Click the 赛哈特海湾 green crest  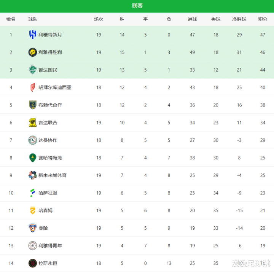[32, 157]
